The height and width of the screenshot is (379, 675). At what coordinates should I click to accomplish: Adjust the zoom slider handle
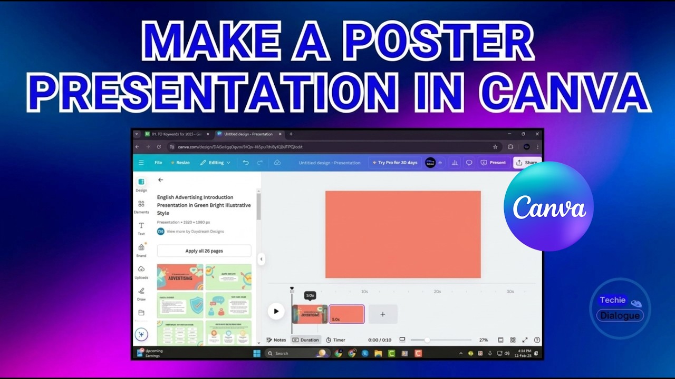[427, 340]
